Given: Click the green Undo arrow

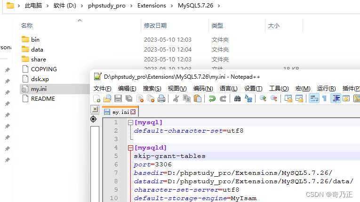Looking at the screenshot, I should (212, 98).
